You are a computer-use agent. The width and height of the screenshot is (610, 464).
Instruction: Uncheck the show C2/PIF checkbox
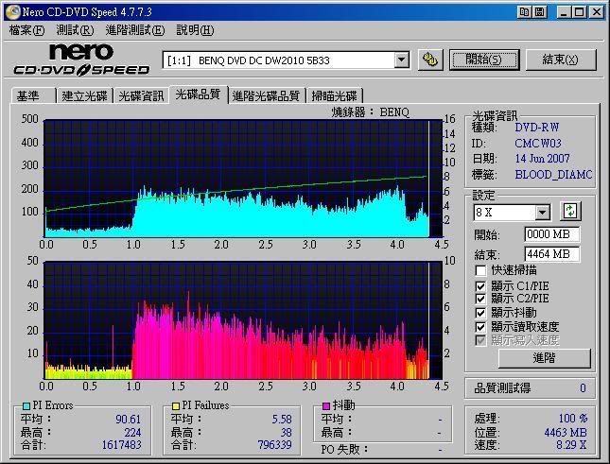click(480, 299)
